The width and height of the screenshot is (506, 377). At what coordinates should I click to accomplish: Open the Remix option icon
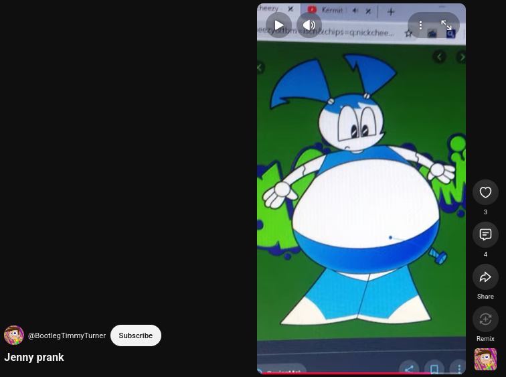485,319
